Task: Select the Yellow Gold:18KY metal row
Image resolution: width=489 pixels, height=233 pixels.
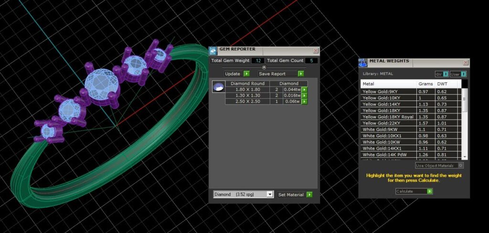Action: coord(410,111)
